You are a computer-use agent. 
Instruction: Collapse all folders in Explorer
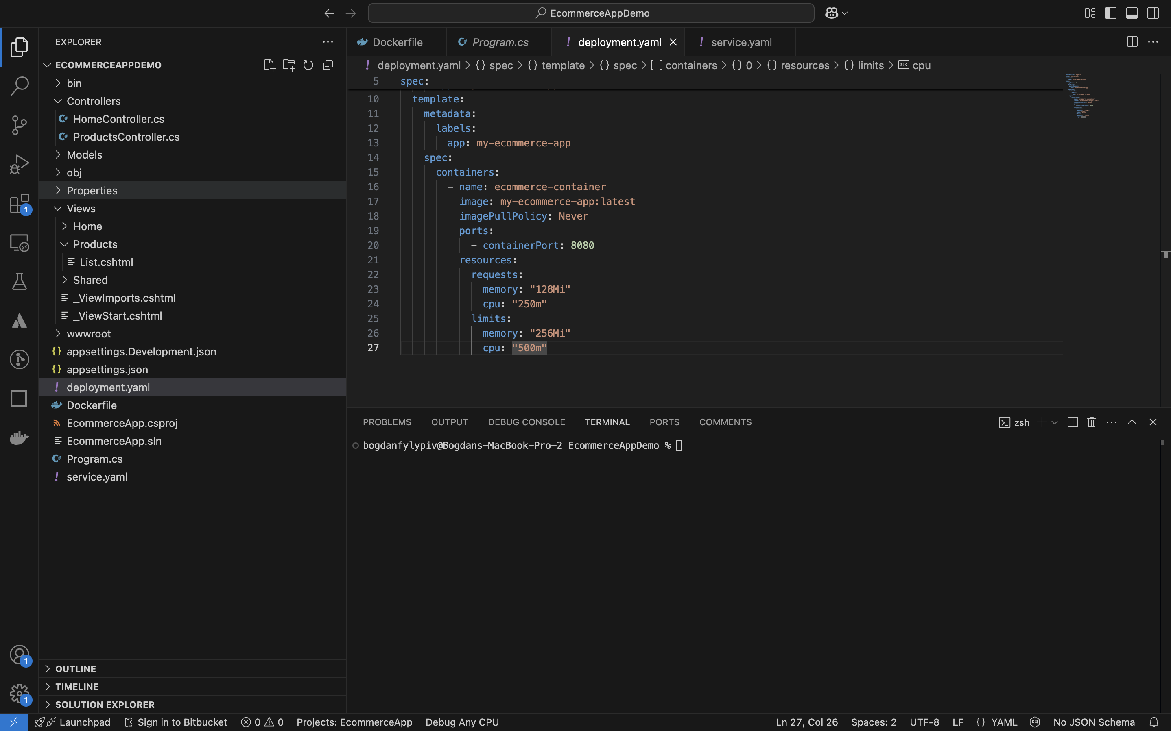(328, 65)
